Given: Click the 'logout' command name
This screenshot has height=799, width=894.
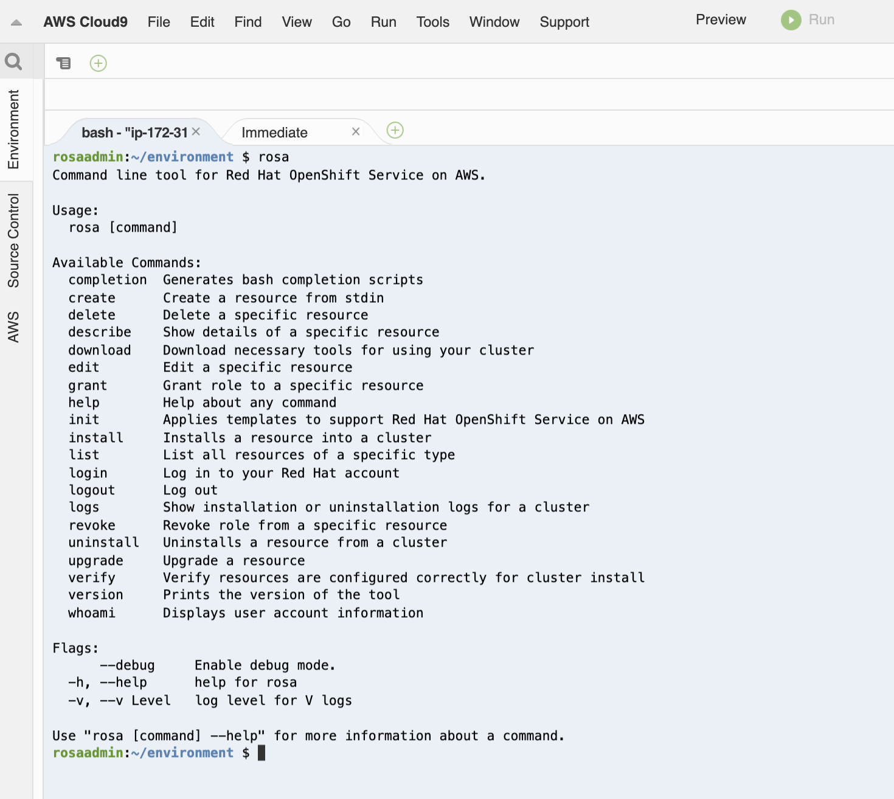Looking at the screenshot, I should [92, 490].
